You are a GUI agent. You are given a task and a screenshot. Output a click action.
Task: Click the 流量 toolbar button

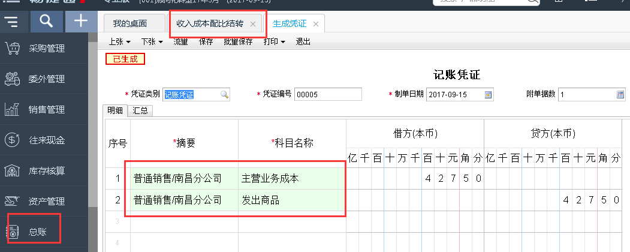[181, 42]
